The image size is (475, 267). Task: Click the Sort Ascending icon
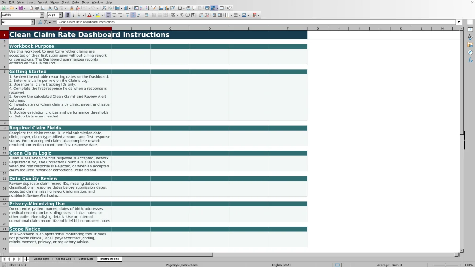(142, 8)
